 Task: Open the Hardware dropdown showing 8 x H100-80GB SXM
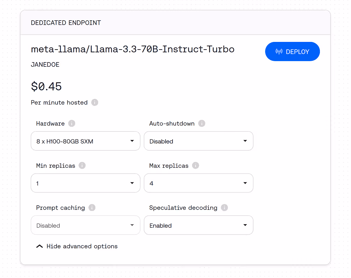[x=86, y=141]
